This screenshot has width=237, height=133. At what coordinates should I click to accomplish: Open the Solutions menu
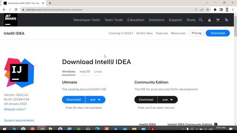click(156, 20)
